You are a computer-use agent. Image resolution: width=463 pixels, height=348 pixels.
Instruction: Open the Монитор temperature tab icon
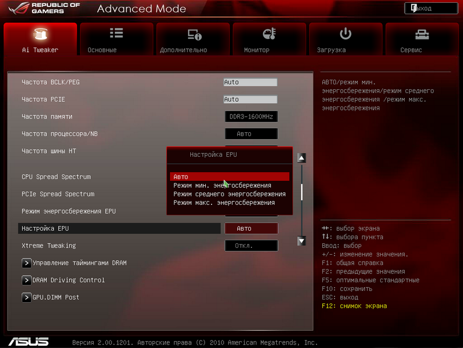coord(269,34)
